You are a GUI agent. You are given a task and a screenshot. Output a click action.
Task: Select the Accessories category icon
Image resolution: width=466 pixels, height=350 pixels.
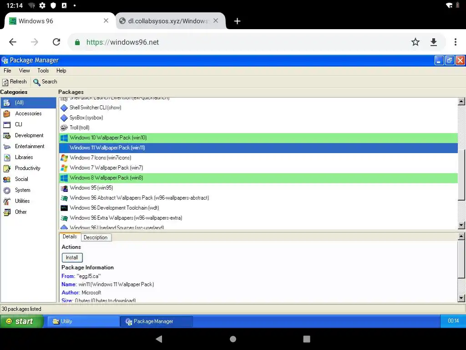click(7, 113)
